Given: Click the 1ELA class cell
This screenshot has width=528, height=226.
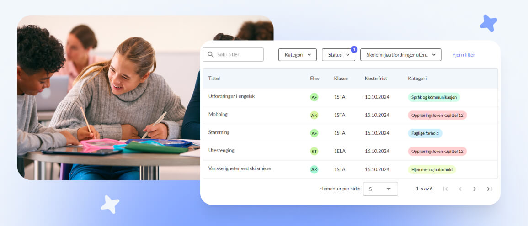Looking at the screenshot, I should coord(340,151).
